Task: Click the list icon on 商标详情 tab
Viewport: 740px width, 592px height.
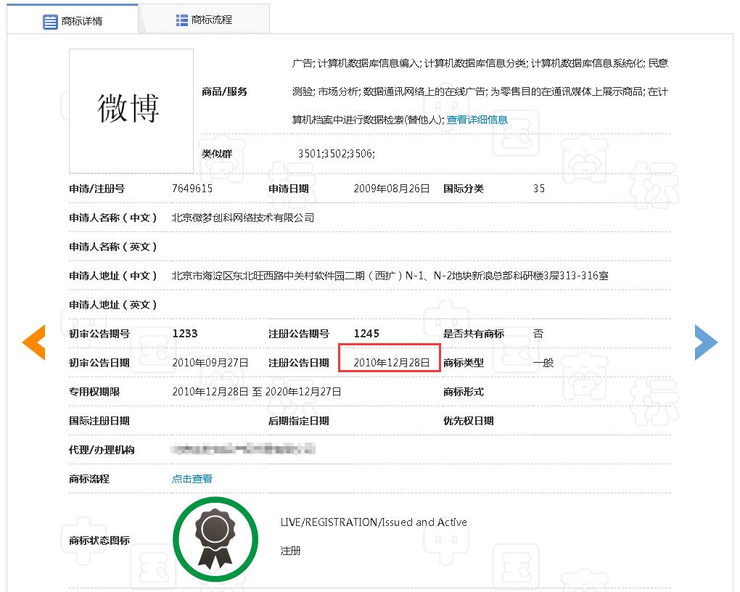Action: coord(50,21)
